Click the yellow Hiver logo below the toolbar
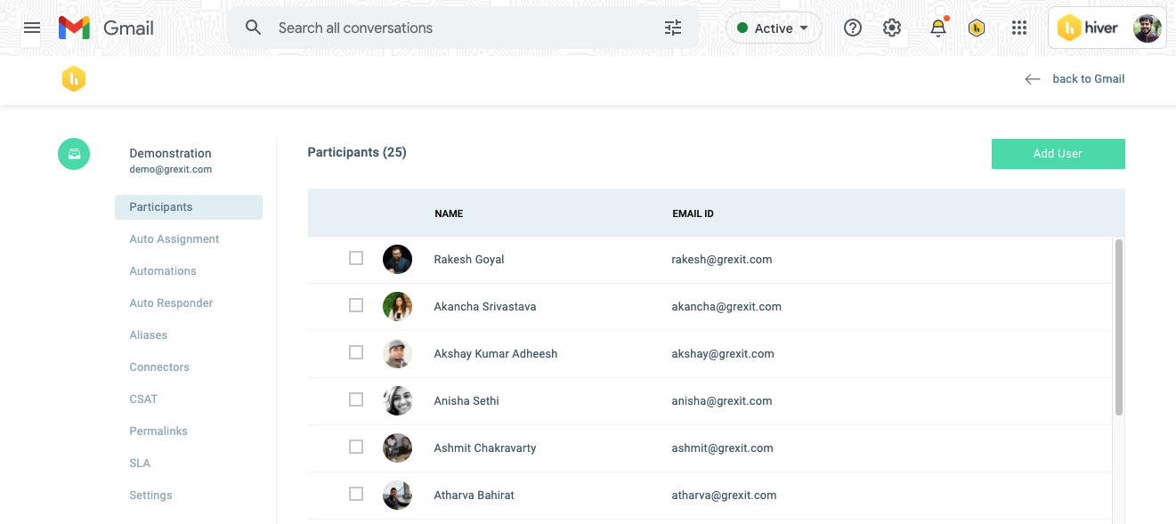Viewport: 1176px width, 524px height. point(74,78)
